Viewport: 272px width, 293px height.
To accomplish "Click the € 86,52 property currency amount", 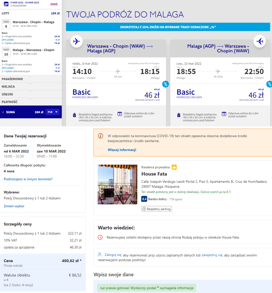I will [75, 275].
